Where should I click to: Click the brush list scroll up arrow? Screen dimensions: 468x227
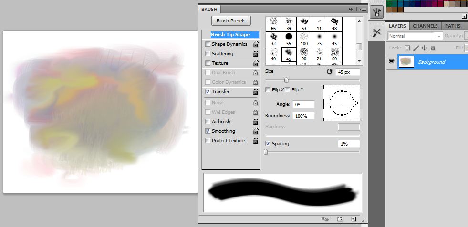pos(359,21)
